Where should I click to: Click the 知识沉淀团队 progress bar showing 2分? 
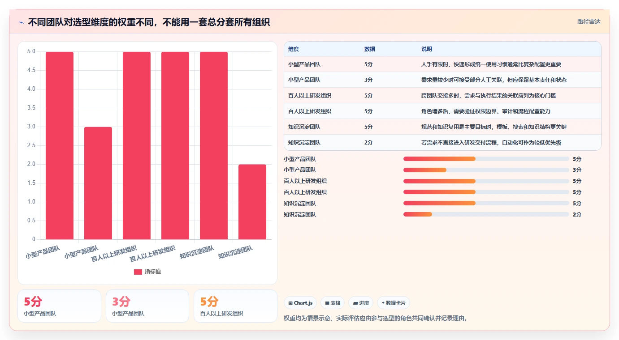point(486,214)
